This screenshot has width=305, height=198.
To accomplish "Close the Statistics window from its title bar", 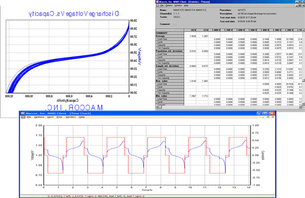I will coord(303,2).
